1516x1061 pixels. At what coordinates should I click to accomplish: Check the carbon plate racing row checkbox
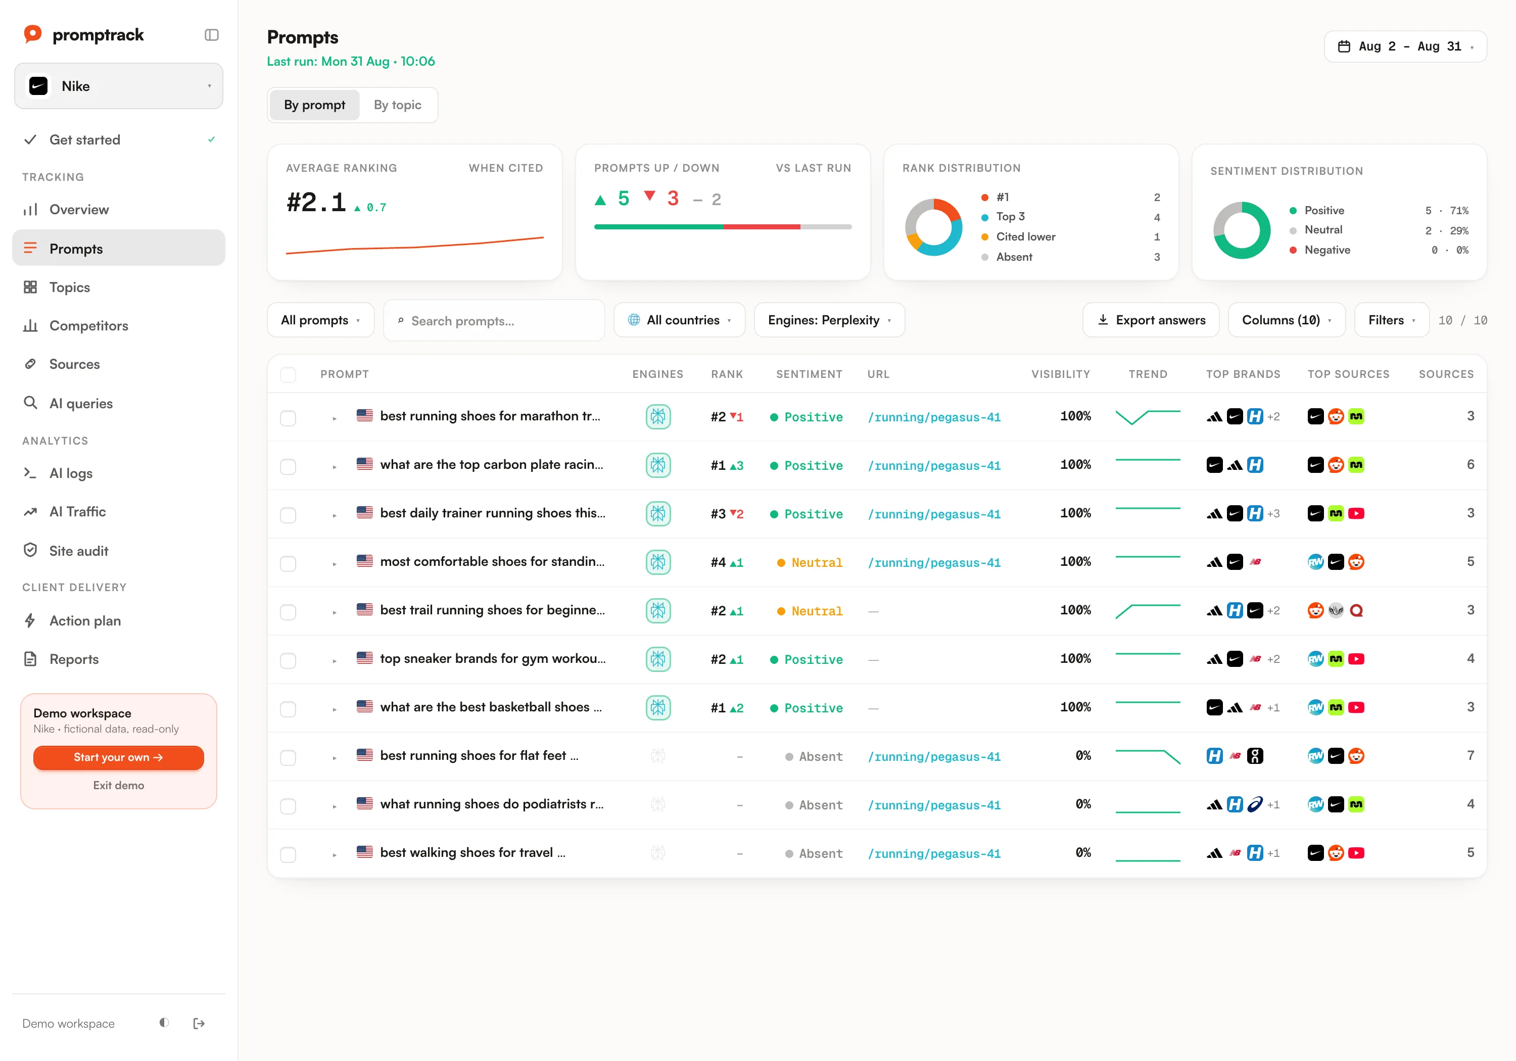pyautogui.click(x=288, y=466)
